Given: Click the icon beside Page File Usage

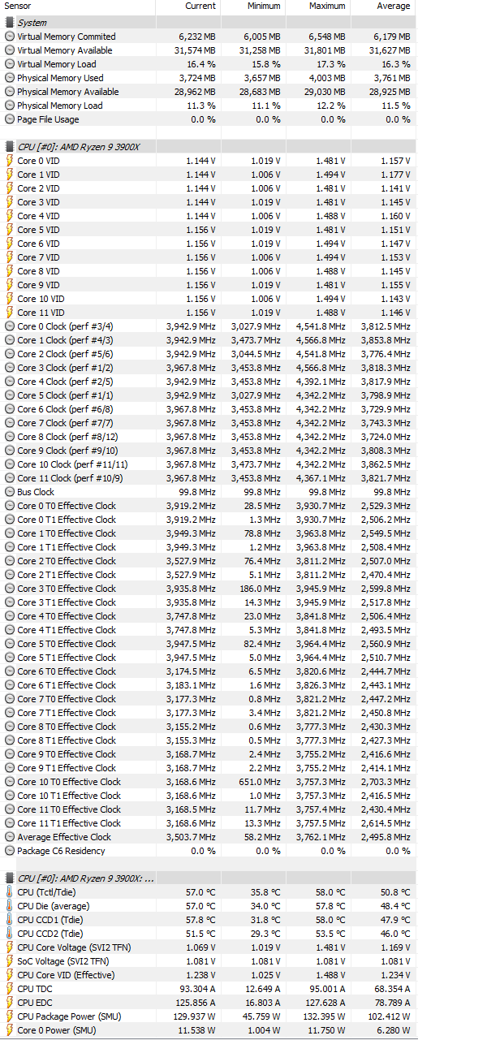Looking at the screenshot, I should pos(10,119).
